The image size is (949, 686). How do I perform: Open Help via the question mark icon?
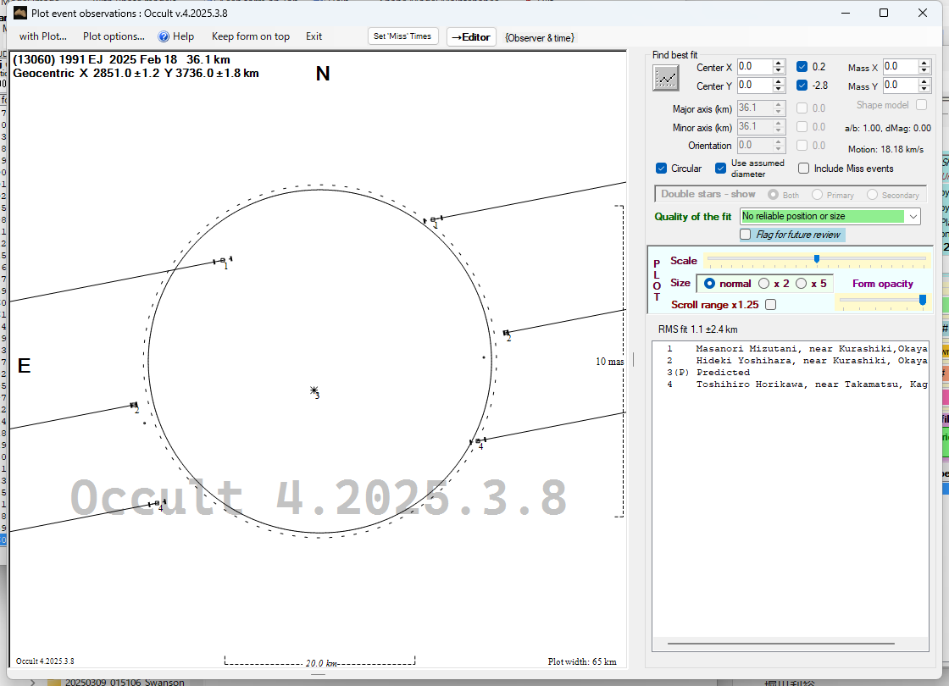tap(164, 36)
